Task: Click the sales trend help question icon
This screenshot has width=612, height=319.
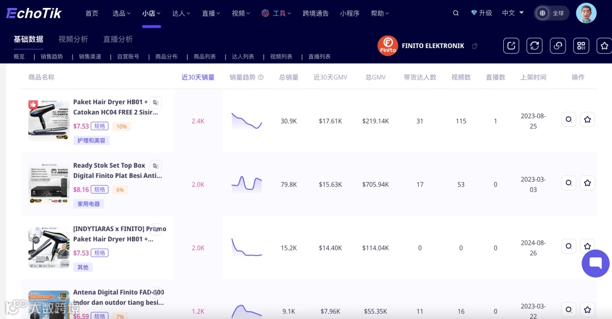Action: (261, 77)
